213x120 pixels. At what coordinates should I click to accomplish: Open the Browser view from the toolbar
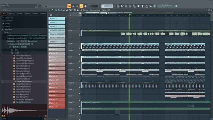click(x=134, y=6)
